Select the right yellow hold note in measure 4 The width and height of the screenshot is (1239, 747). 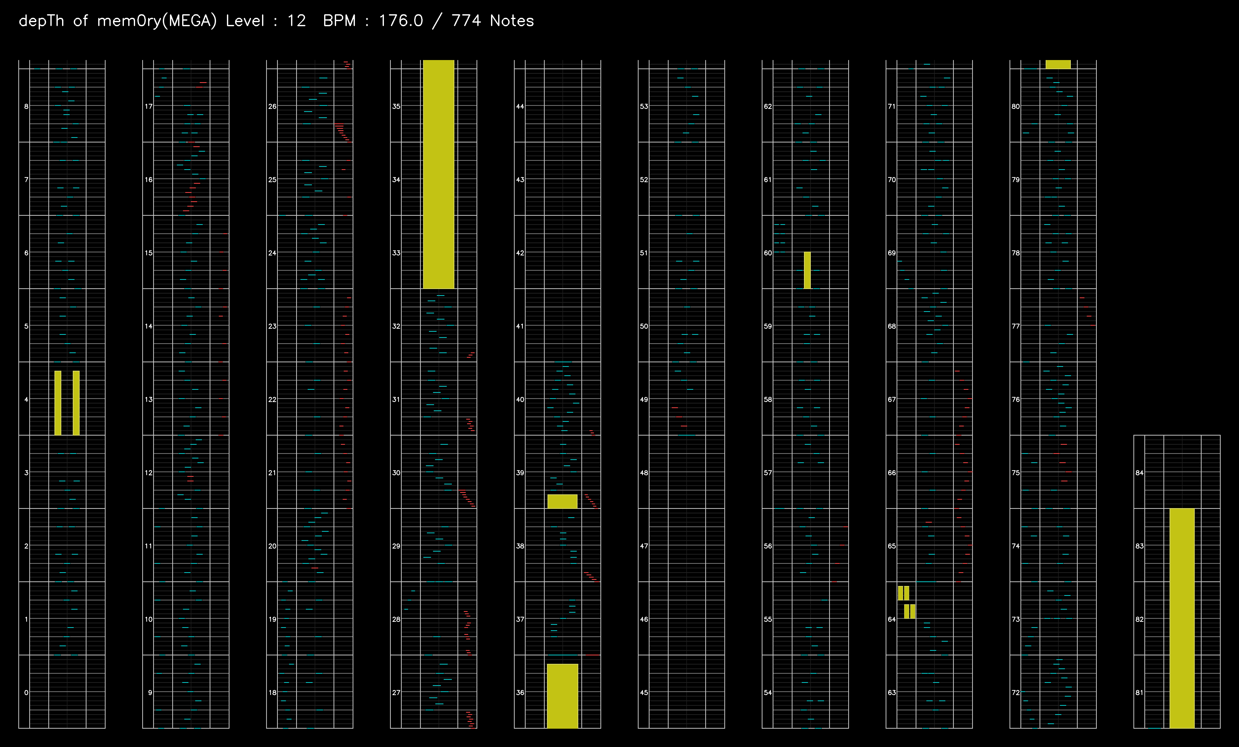[x=76, y=403]
